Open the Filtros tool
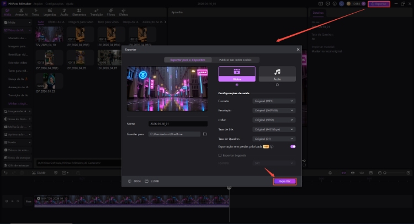This screenshot has width=414, height=224. (110, 12)
